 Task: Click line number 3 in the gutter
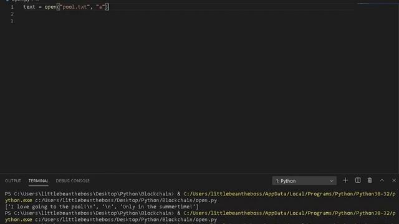coord(12,21)
